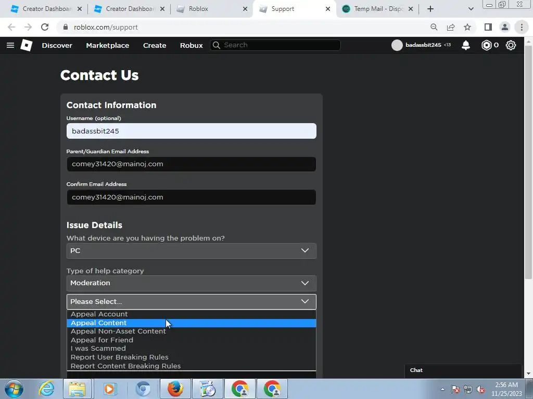Click the share page icon in address bar

tap(451, 27)
